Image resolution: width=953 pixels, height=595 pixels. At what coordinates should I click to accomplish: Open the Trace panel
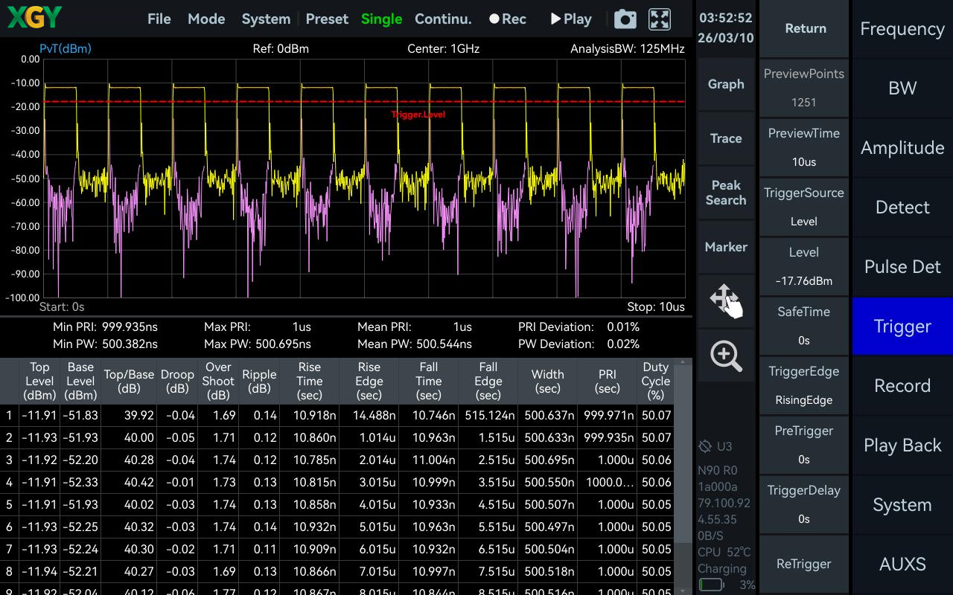point(726,138)
